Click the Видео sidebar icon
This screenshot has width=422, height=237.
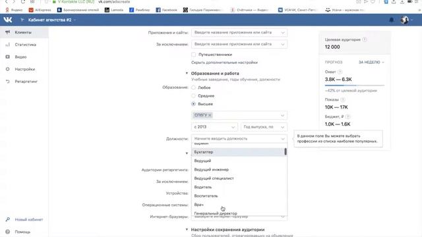coord(7,57)
